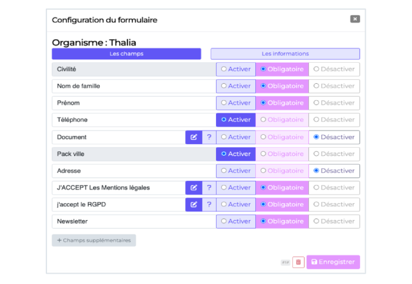Open help for the RGPD field
This screenshot has height=284, width=412.
209,204
